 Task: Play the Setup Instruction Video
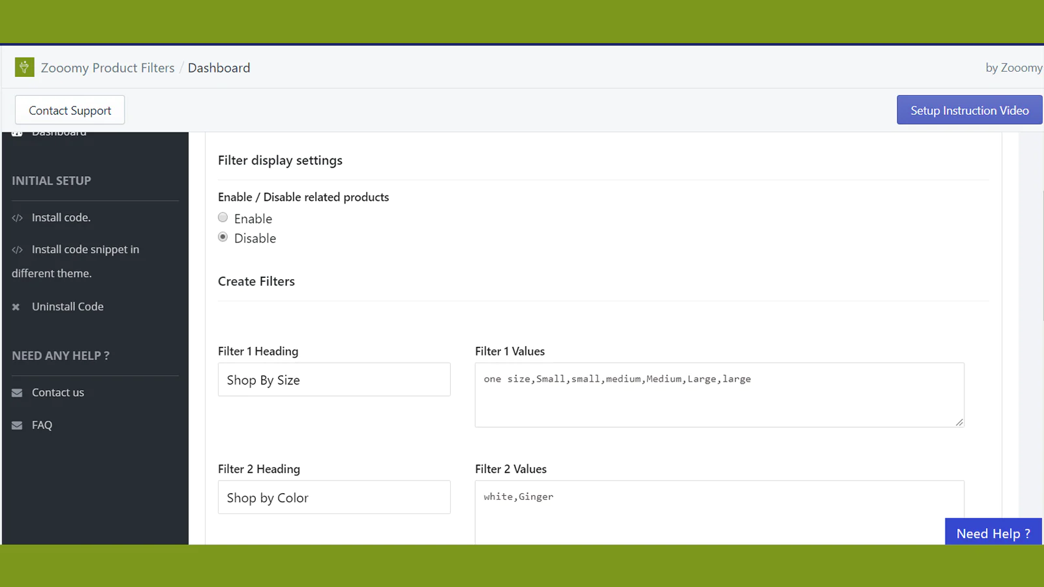pos(969,110)
